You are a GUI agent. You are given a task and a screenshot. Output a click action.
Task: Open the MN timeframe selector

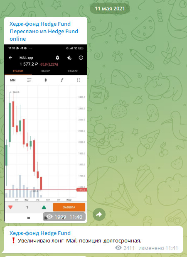pos(13,80)
